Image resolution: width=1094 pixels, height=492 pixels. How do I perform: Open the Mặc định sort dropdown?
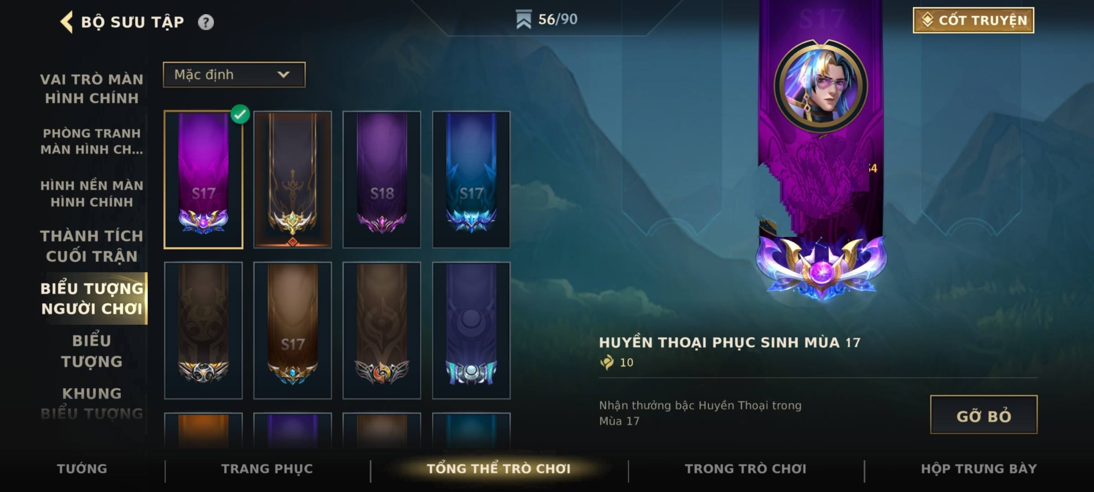click(x=234, y=75)
